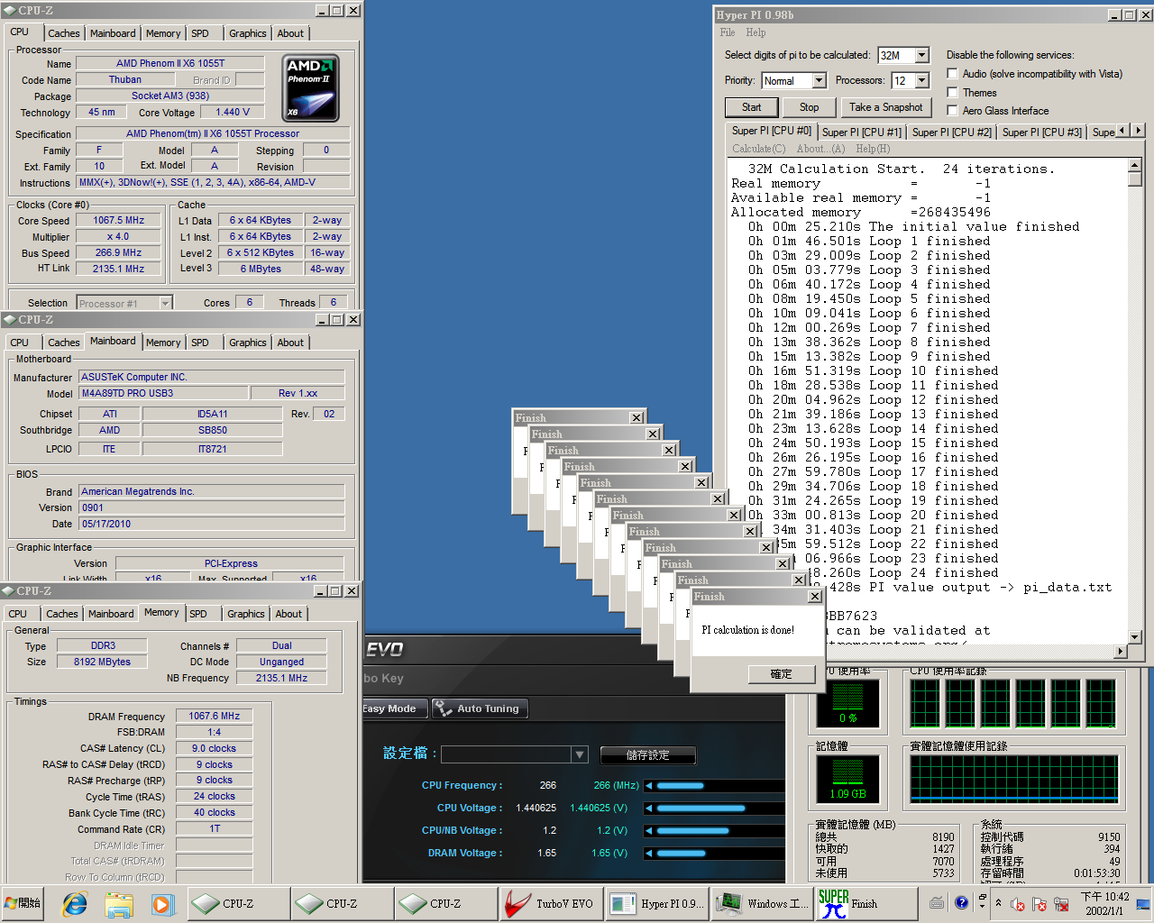
Task: Toggle Aero Glass Interface checkbox
Action: point(952,110)
